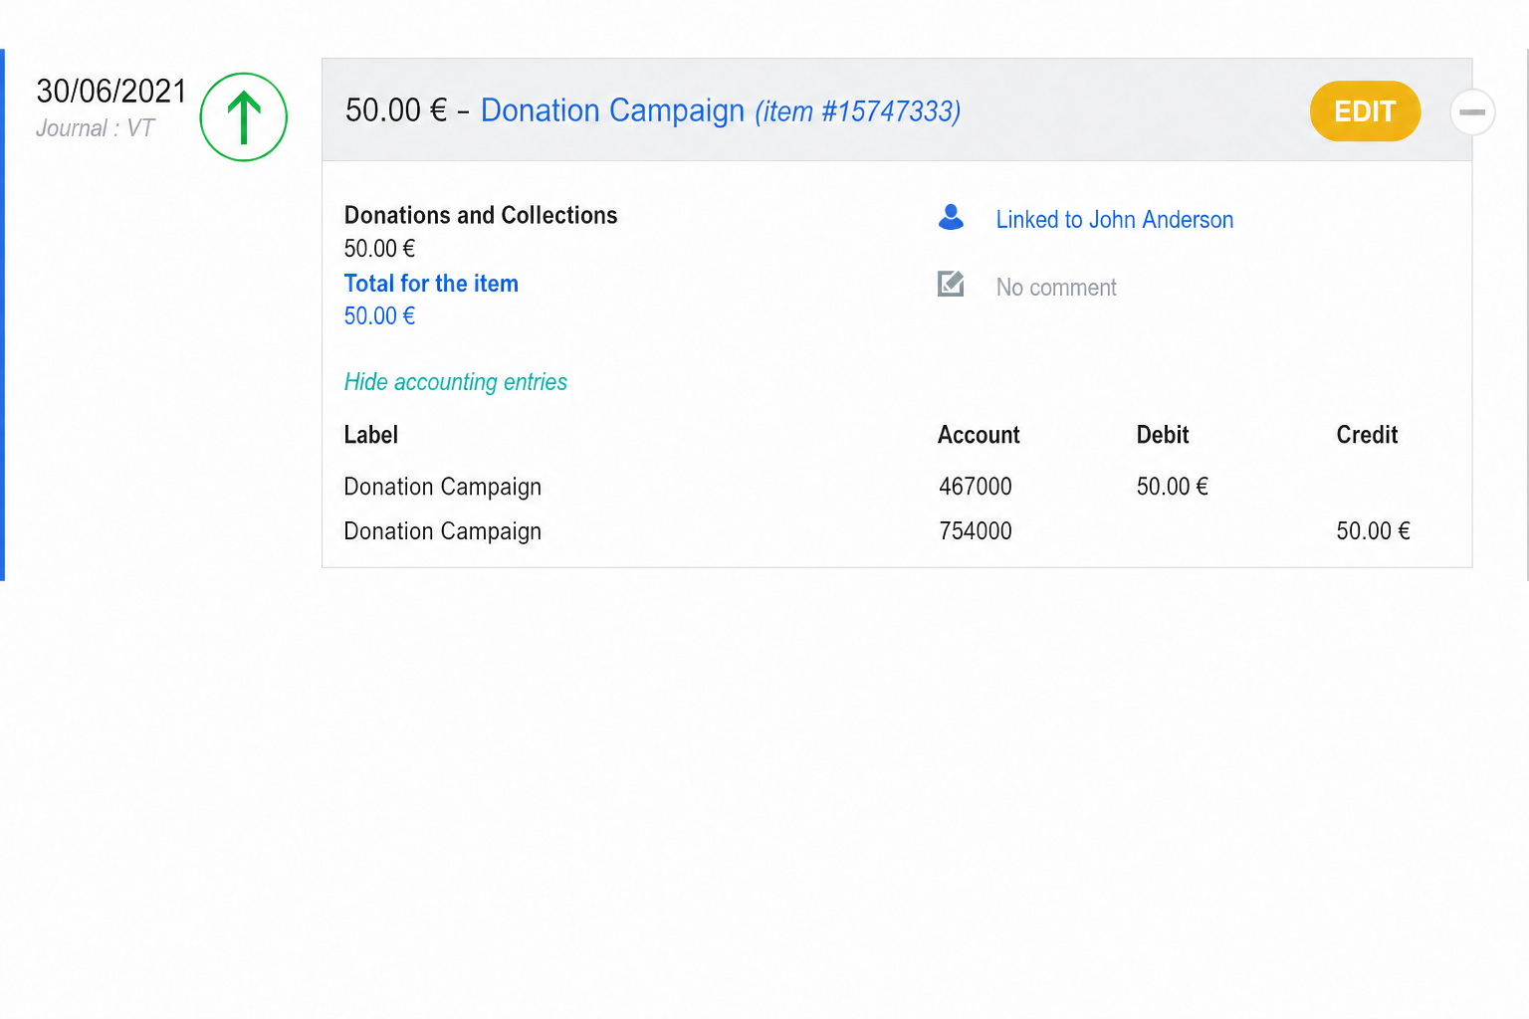Click account number 754000
This screenshot has width=1529, height=1019.
(x=976, y=531)
